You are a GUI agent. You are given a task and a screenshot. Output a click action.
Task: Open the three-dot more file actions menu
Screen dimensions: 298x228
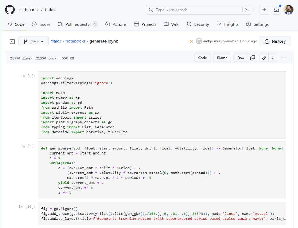point(284,58)
